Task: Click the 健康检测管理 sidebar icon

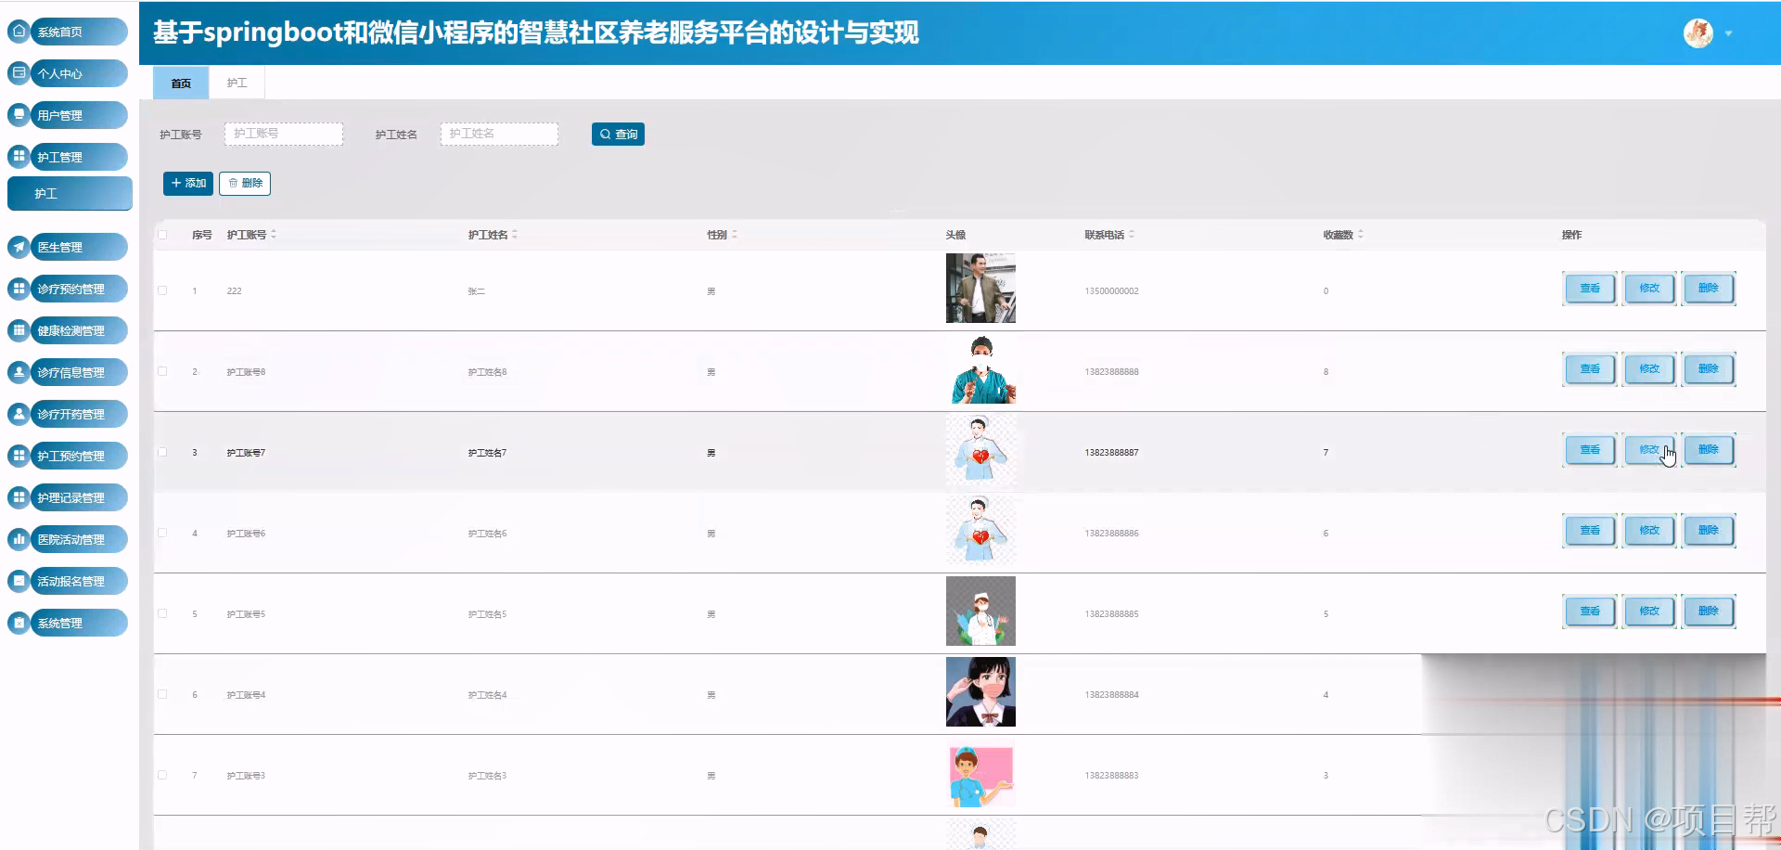Action: point(19,329)
